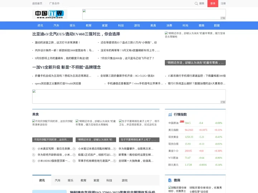Click 黄金T+D value 269.05
This screenshot has height=193, width=258.
click(x=188, y=151)
